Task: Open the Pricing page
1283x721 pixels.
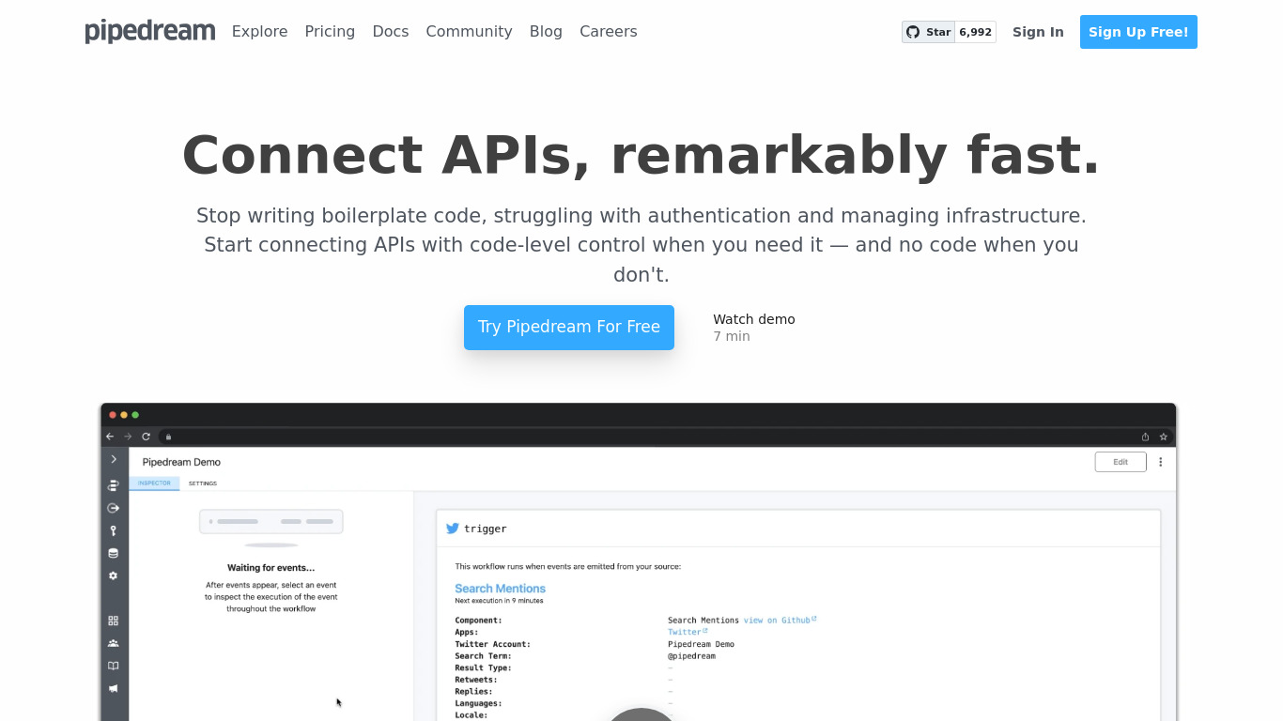Action: point(330,31)
